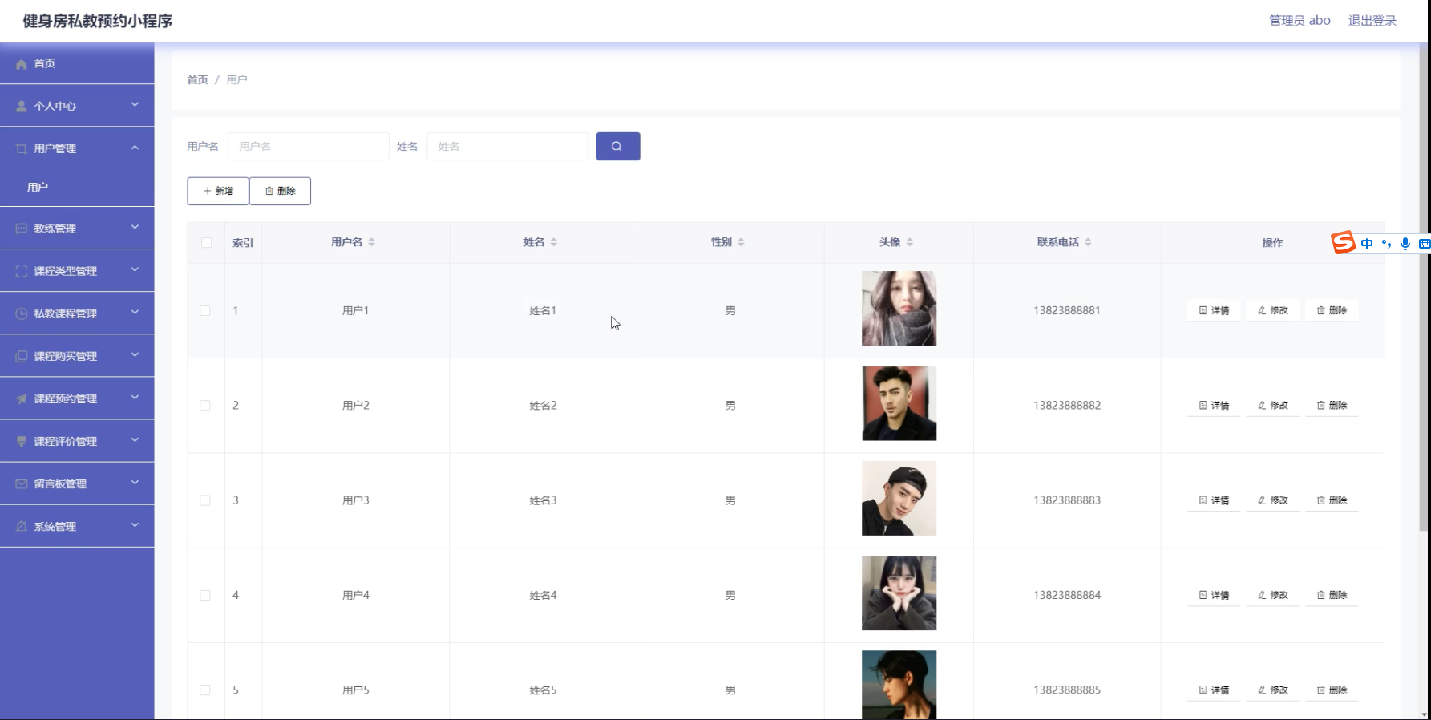Viewport: 1431px width, 720px height.
Task: Click the Sogou input method S logo
Action: click(x=1343, y=242)
